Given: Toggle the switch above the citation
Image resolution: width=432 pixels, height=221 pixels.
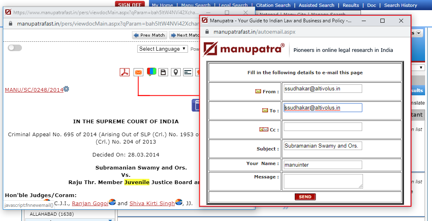Looking at the screenshot, I should coord(15,48).
